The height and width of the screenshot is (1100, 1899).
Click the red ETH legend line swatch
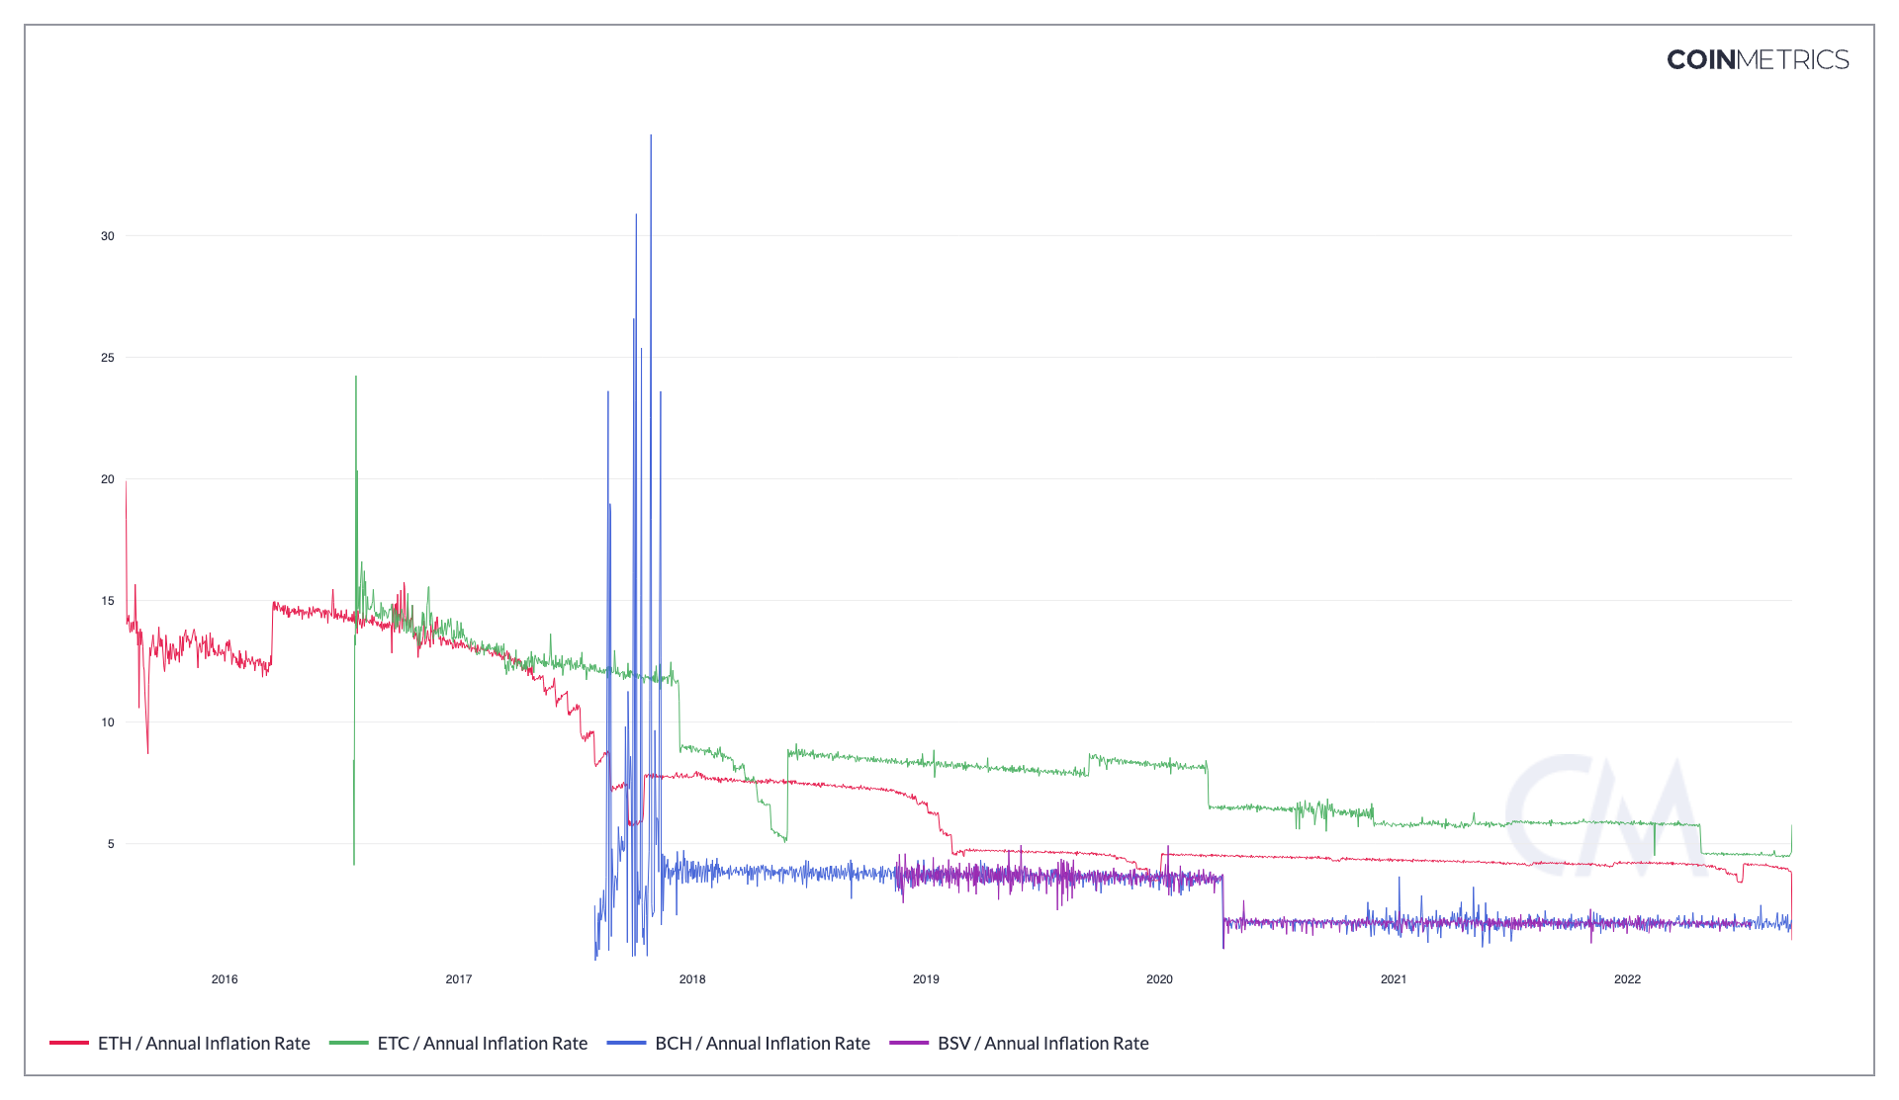(69, 1043)
